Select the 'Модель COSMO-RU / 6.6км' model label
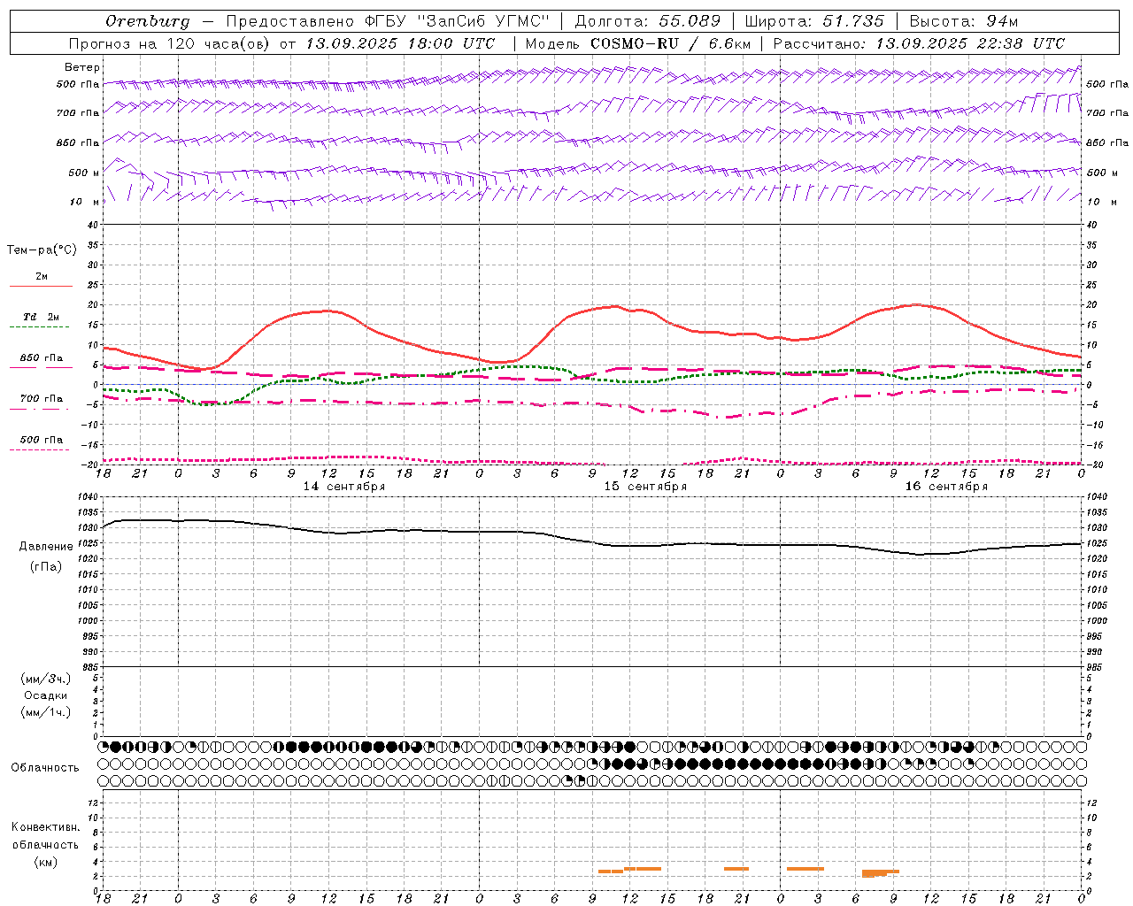1133x906 pixels. pos(637,43)
